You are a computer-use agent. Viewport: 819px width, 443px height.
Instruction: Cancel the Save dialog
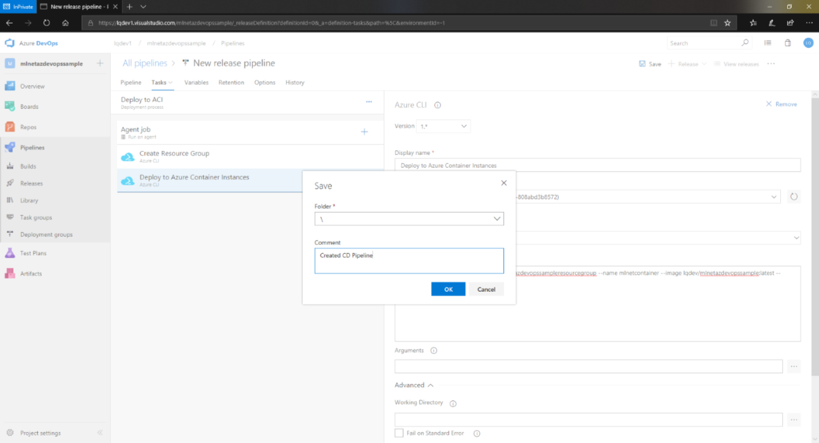pos(486,289)
